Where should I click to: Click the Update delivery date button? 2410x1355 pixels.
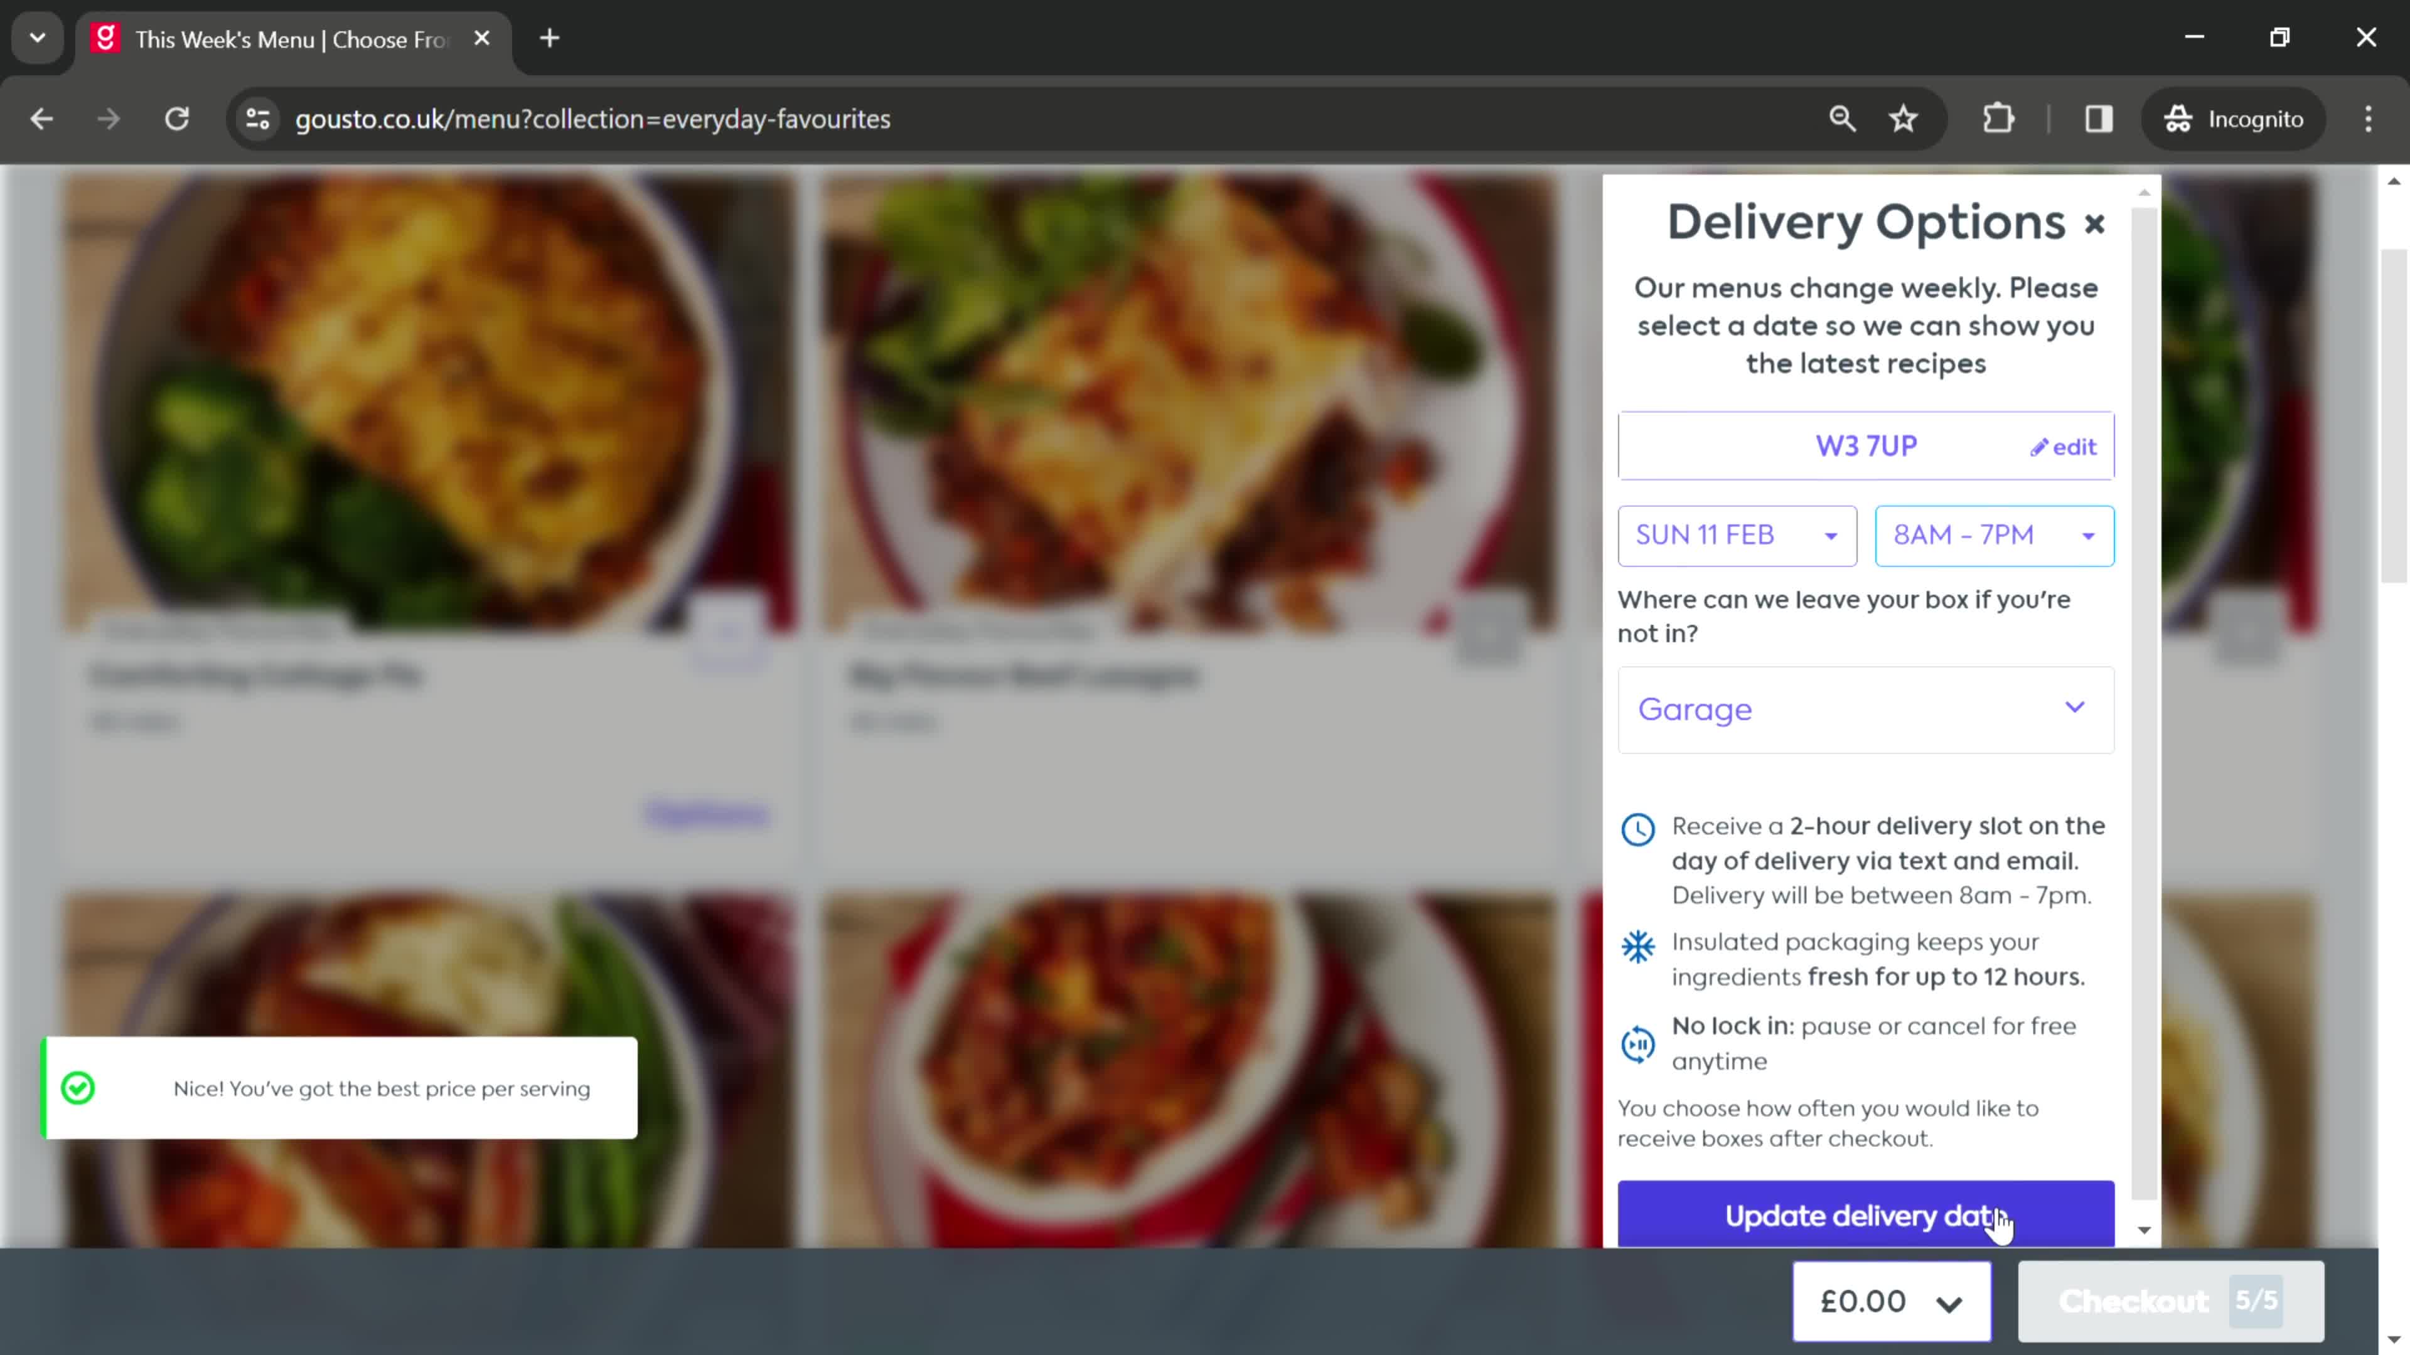(x=1867, y=1216)
